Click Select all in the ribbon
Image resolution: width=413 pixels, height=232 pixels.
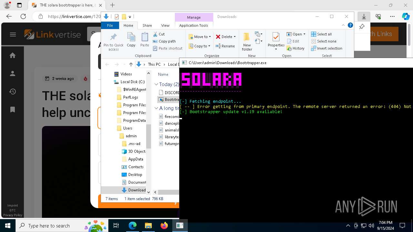pyautogui.click(x=321, y=34)
